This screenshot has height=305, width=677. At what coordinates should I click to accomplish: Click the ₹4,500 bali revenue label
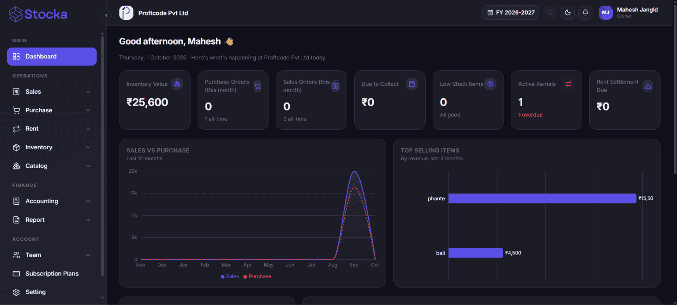tap(513, 253)
